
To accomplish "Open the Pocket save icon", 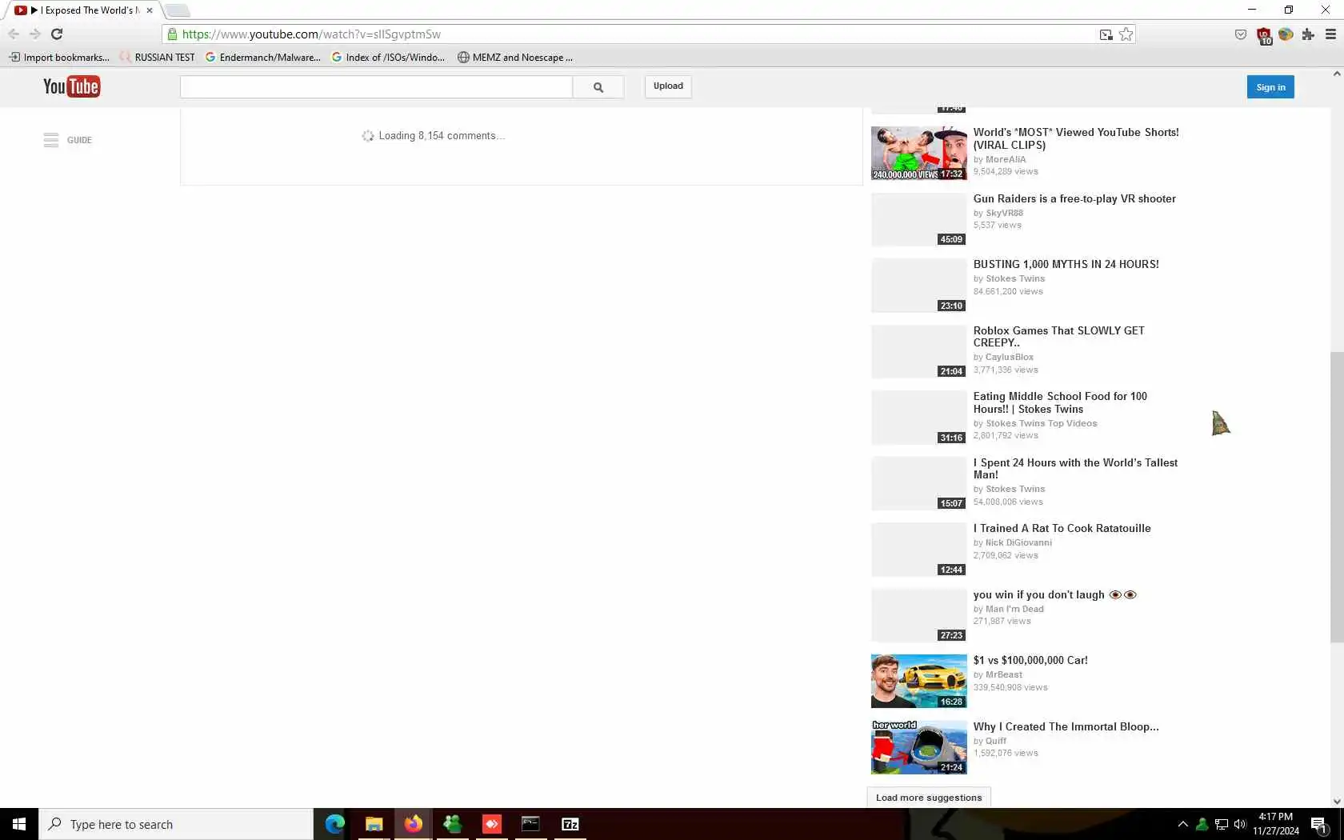I will tap(1241, 34).
